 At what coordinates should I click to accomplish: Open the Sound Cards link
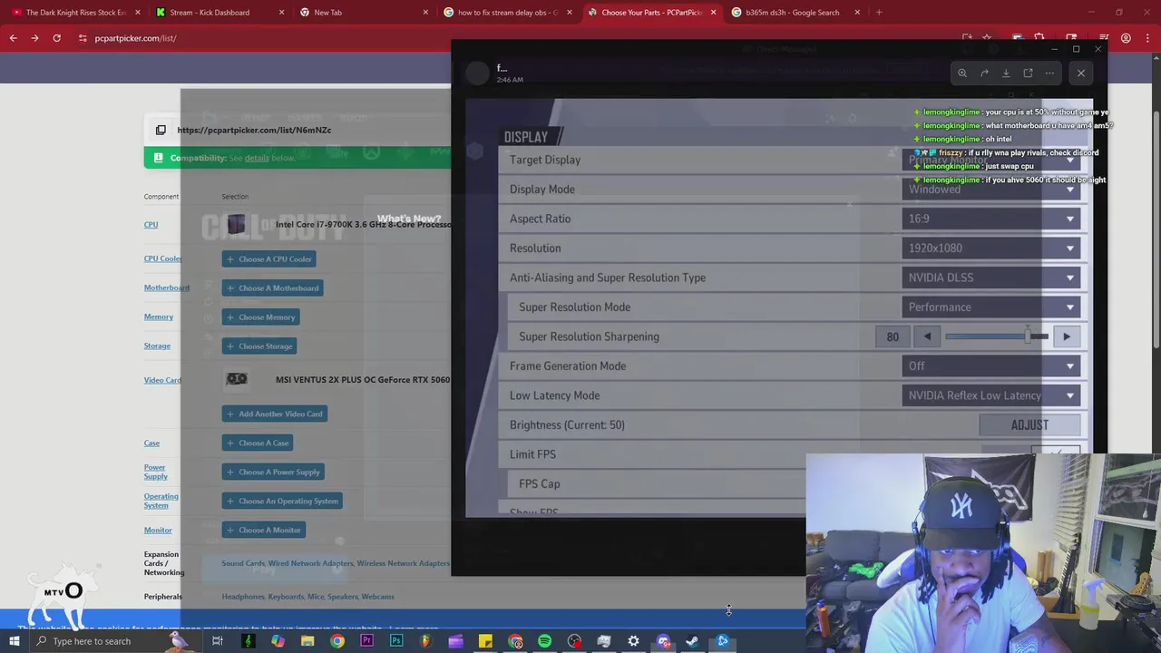pyautogui.click(x=242, y=563)
